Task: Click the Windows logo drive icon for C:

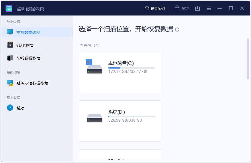Action: pos(89,62)
